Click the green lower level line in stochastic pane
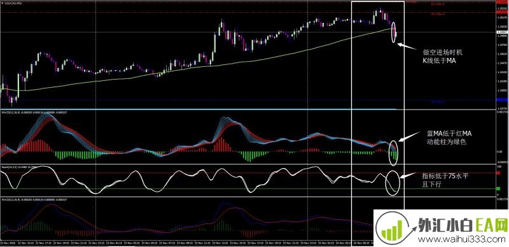This screenshot has height=247, width=509. tap(248, 188)
